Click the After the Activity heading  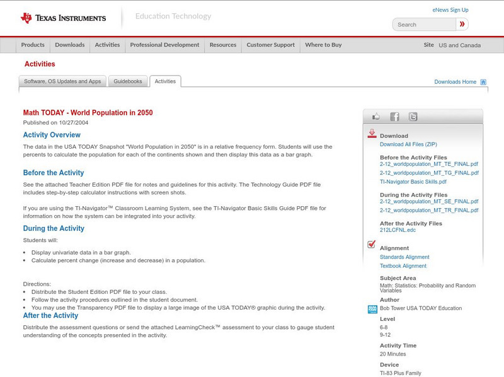click(x=50, y=316)
